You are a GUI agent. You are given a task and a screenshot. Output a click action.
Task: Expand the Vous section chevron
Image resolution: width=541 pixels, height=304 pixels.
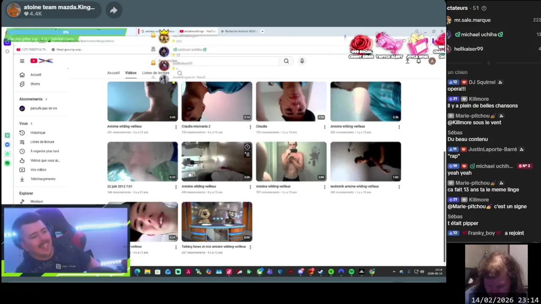31,124
